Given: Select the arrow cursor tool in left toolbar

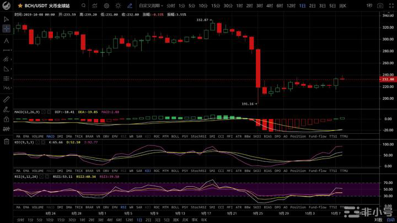Looking at the screenshot, I should pyautogui.click(x=6, y=19).
